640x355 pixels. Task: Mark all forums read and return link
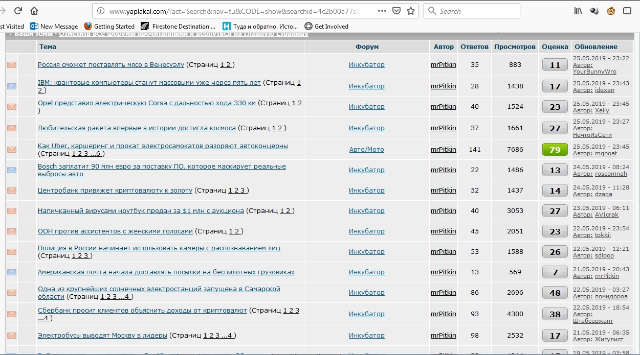click(x=184, y=34)
